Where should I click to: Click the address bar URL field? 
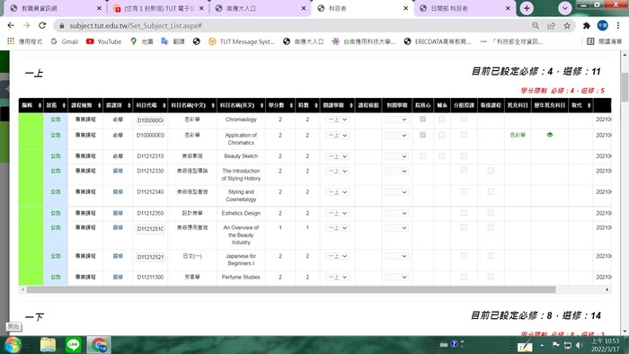click(x=295, y=26)
